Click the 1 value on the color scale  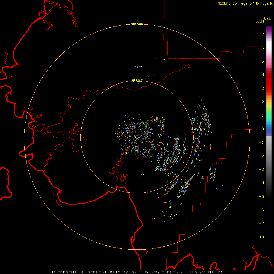click(x=263, y=115)
